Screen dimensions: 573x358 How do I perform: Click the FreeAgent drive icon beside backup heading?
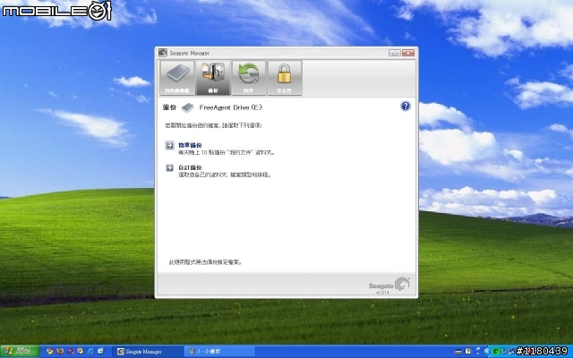tap(187, 107)
